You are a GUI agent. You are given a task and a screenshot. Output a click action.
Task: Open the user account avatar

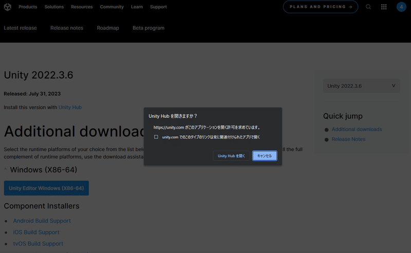(x=401, y=7)
